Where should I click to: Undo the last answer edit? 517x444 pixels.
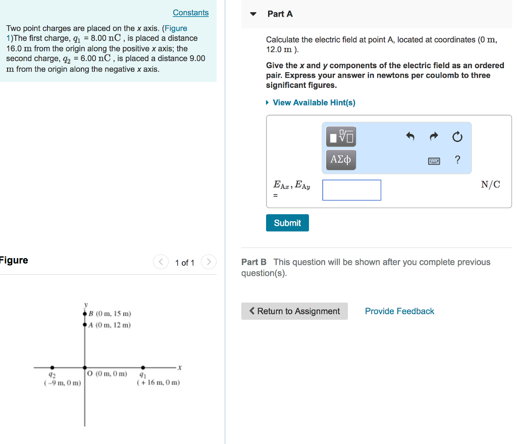(x=410, y=136)
